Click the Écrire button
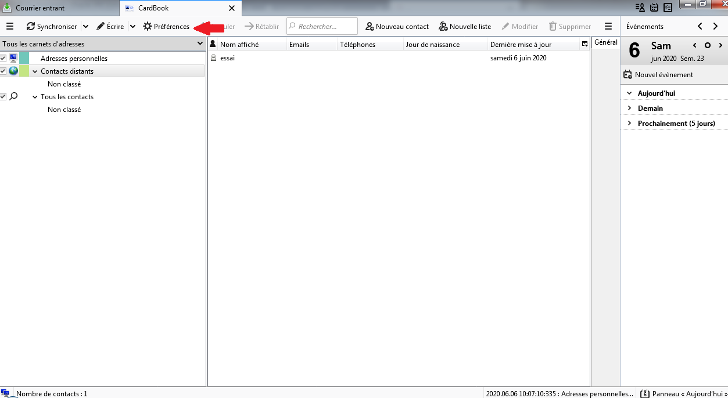Screen dimensions: 728x398 (110, 27)
